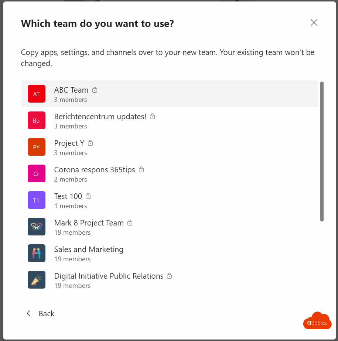Close the team selection dialog
This screenshot has height=341, width=338.
click(314, 23)
